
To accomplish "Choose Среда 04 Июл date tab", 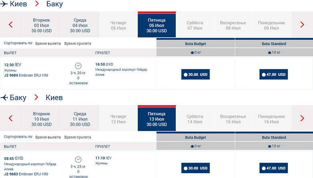I will click(80, 25).
